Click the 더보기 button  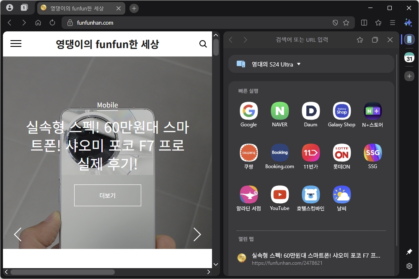click(x=107, y=195)
